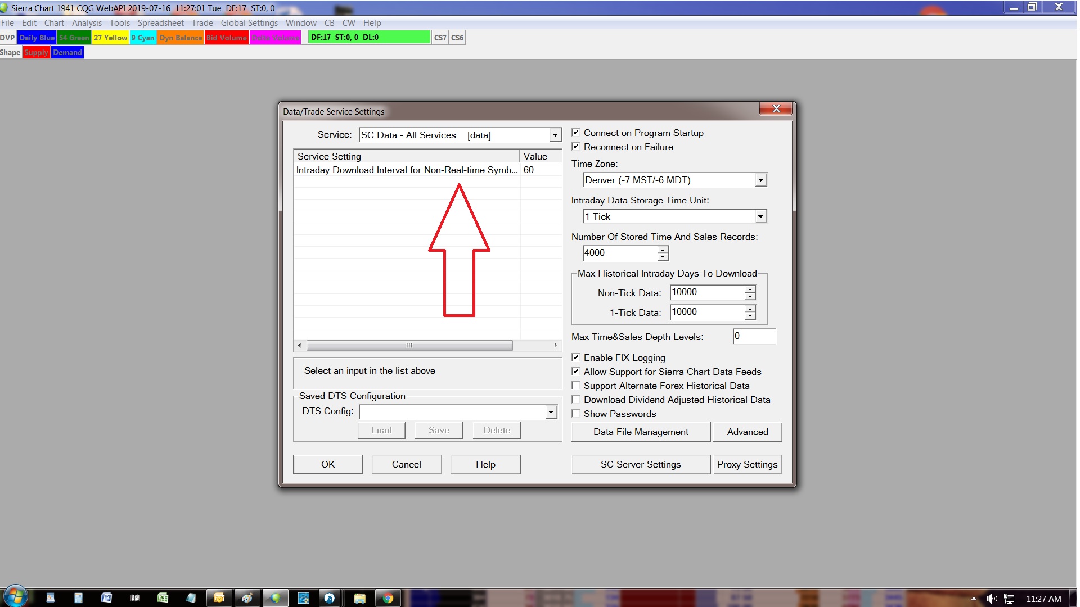1080x607 pixels.
Task: Open the Time Zone dropdown
Action: pyautogui.click(x=760, y=180)
